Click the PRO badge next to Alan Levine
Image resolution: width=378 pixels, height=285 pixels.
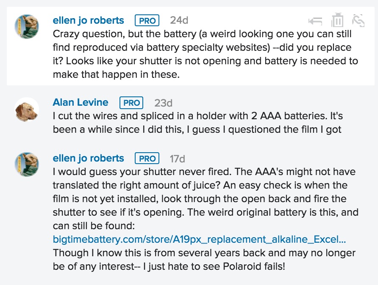(x=131, y=103)
